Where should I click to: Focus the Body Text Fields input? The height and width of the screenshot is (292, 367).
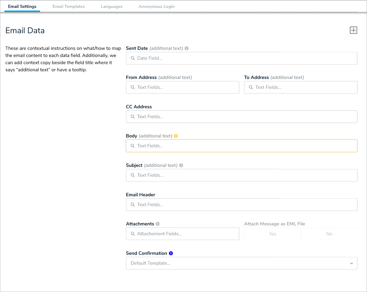click(x=241, y=146)
